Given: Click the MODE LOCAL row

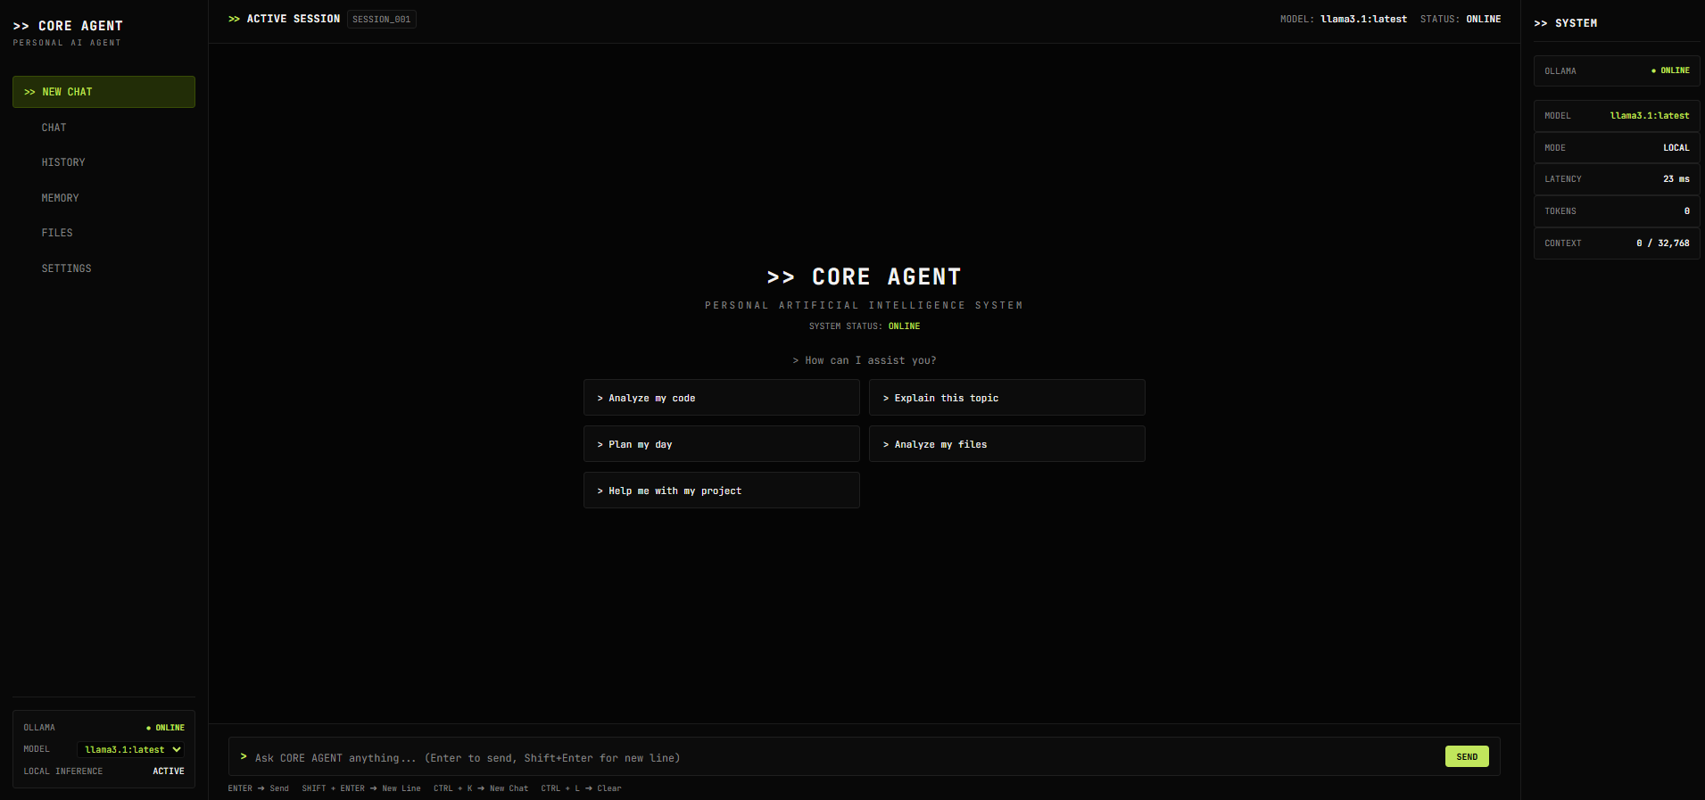Looking at the screenshot, I should (1617, 147).
